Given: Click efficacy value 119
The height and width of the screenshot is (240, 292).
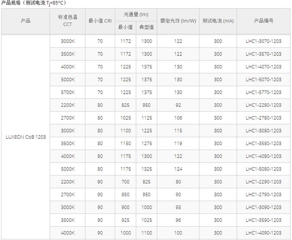Looking at the screenshot, I should point(178,143).
